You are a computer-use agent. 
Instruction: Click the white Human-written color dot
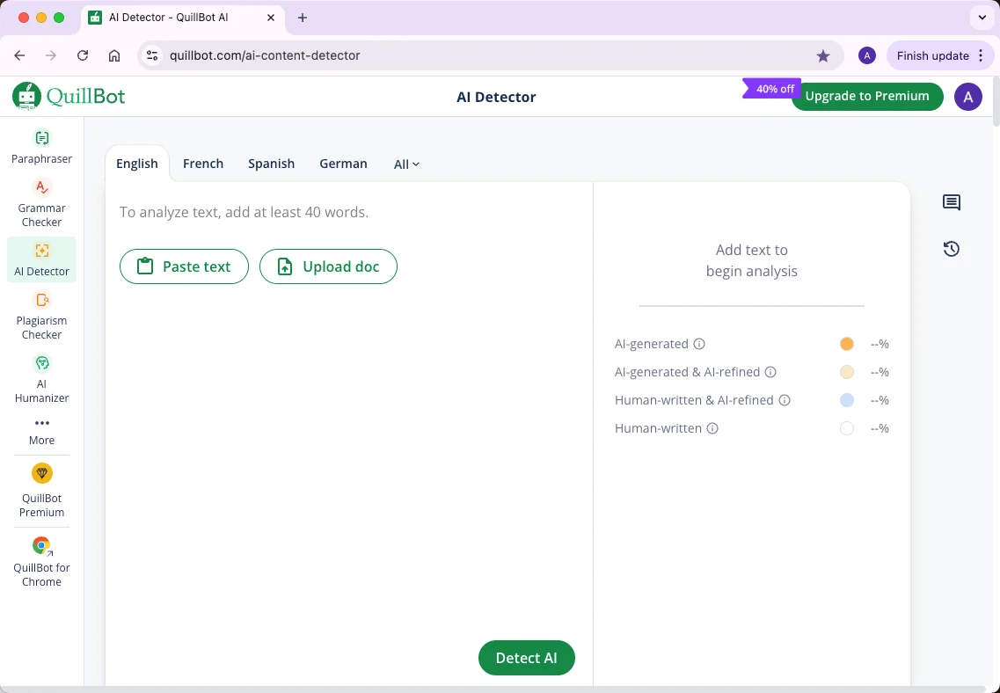click(x=847, y=428)
